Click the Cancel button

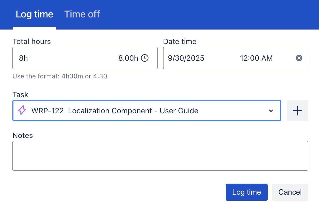(290, 192)
